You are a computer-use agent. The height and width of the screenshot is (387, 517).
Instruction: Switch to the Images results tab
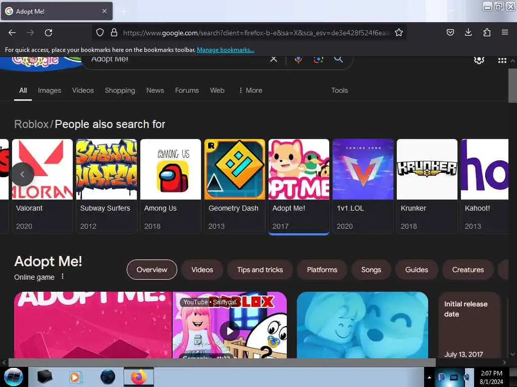tap(49, 90)
